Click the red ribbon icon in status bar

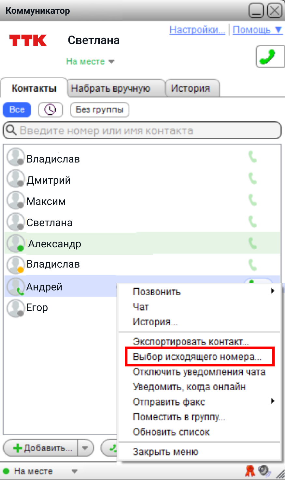[x=250, y=471]
